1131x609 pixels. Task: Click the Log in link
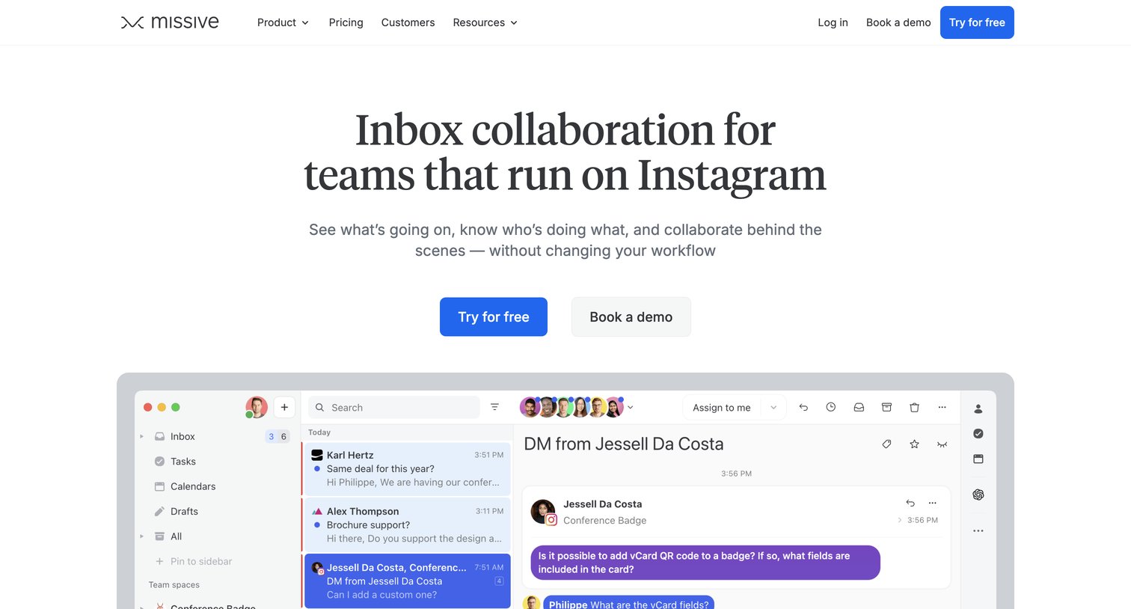pyautogui.click(x=833, y=22)
